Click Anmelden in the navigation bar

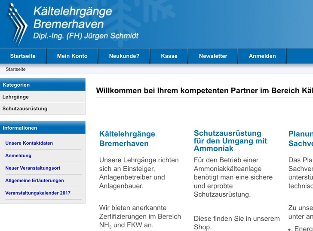click(262, 56)
